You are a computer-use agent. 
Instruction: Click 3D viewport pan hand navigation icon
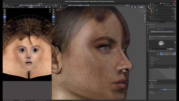145,17
